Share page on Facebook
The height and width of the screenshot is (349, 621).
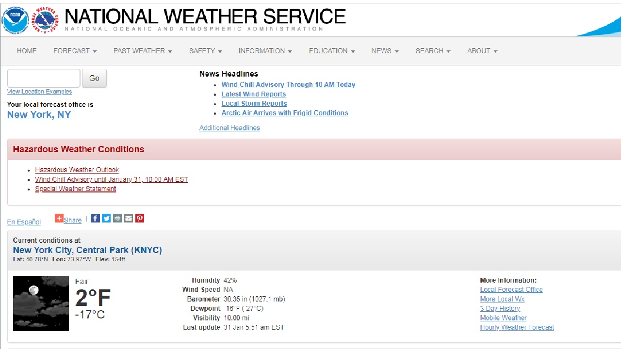tap(96, 218)
